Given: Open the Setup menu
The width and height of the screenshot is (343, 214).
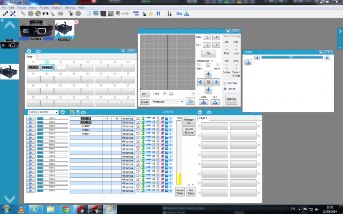Looking at the screenshot, I should tap(33, 7).
